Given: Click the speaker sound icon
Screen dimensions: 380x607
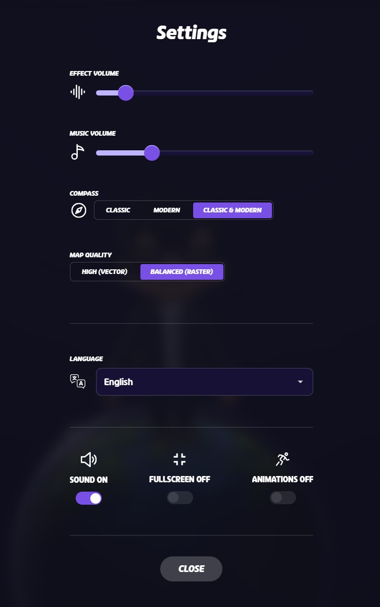Looking at the screenshot, I should coord(89,459).
